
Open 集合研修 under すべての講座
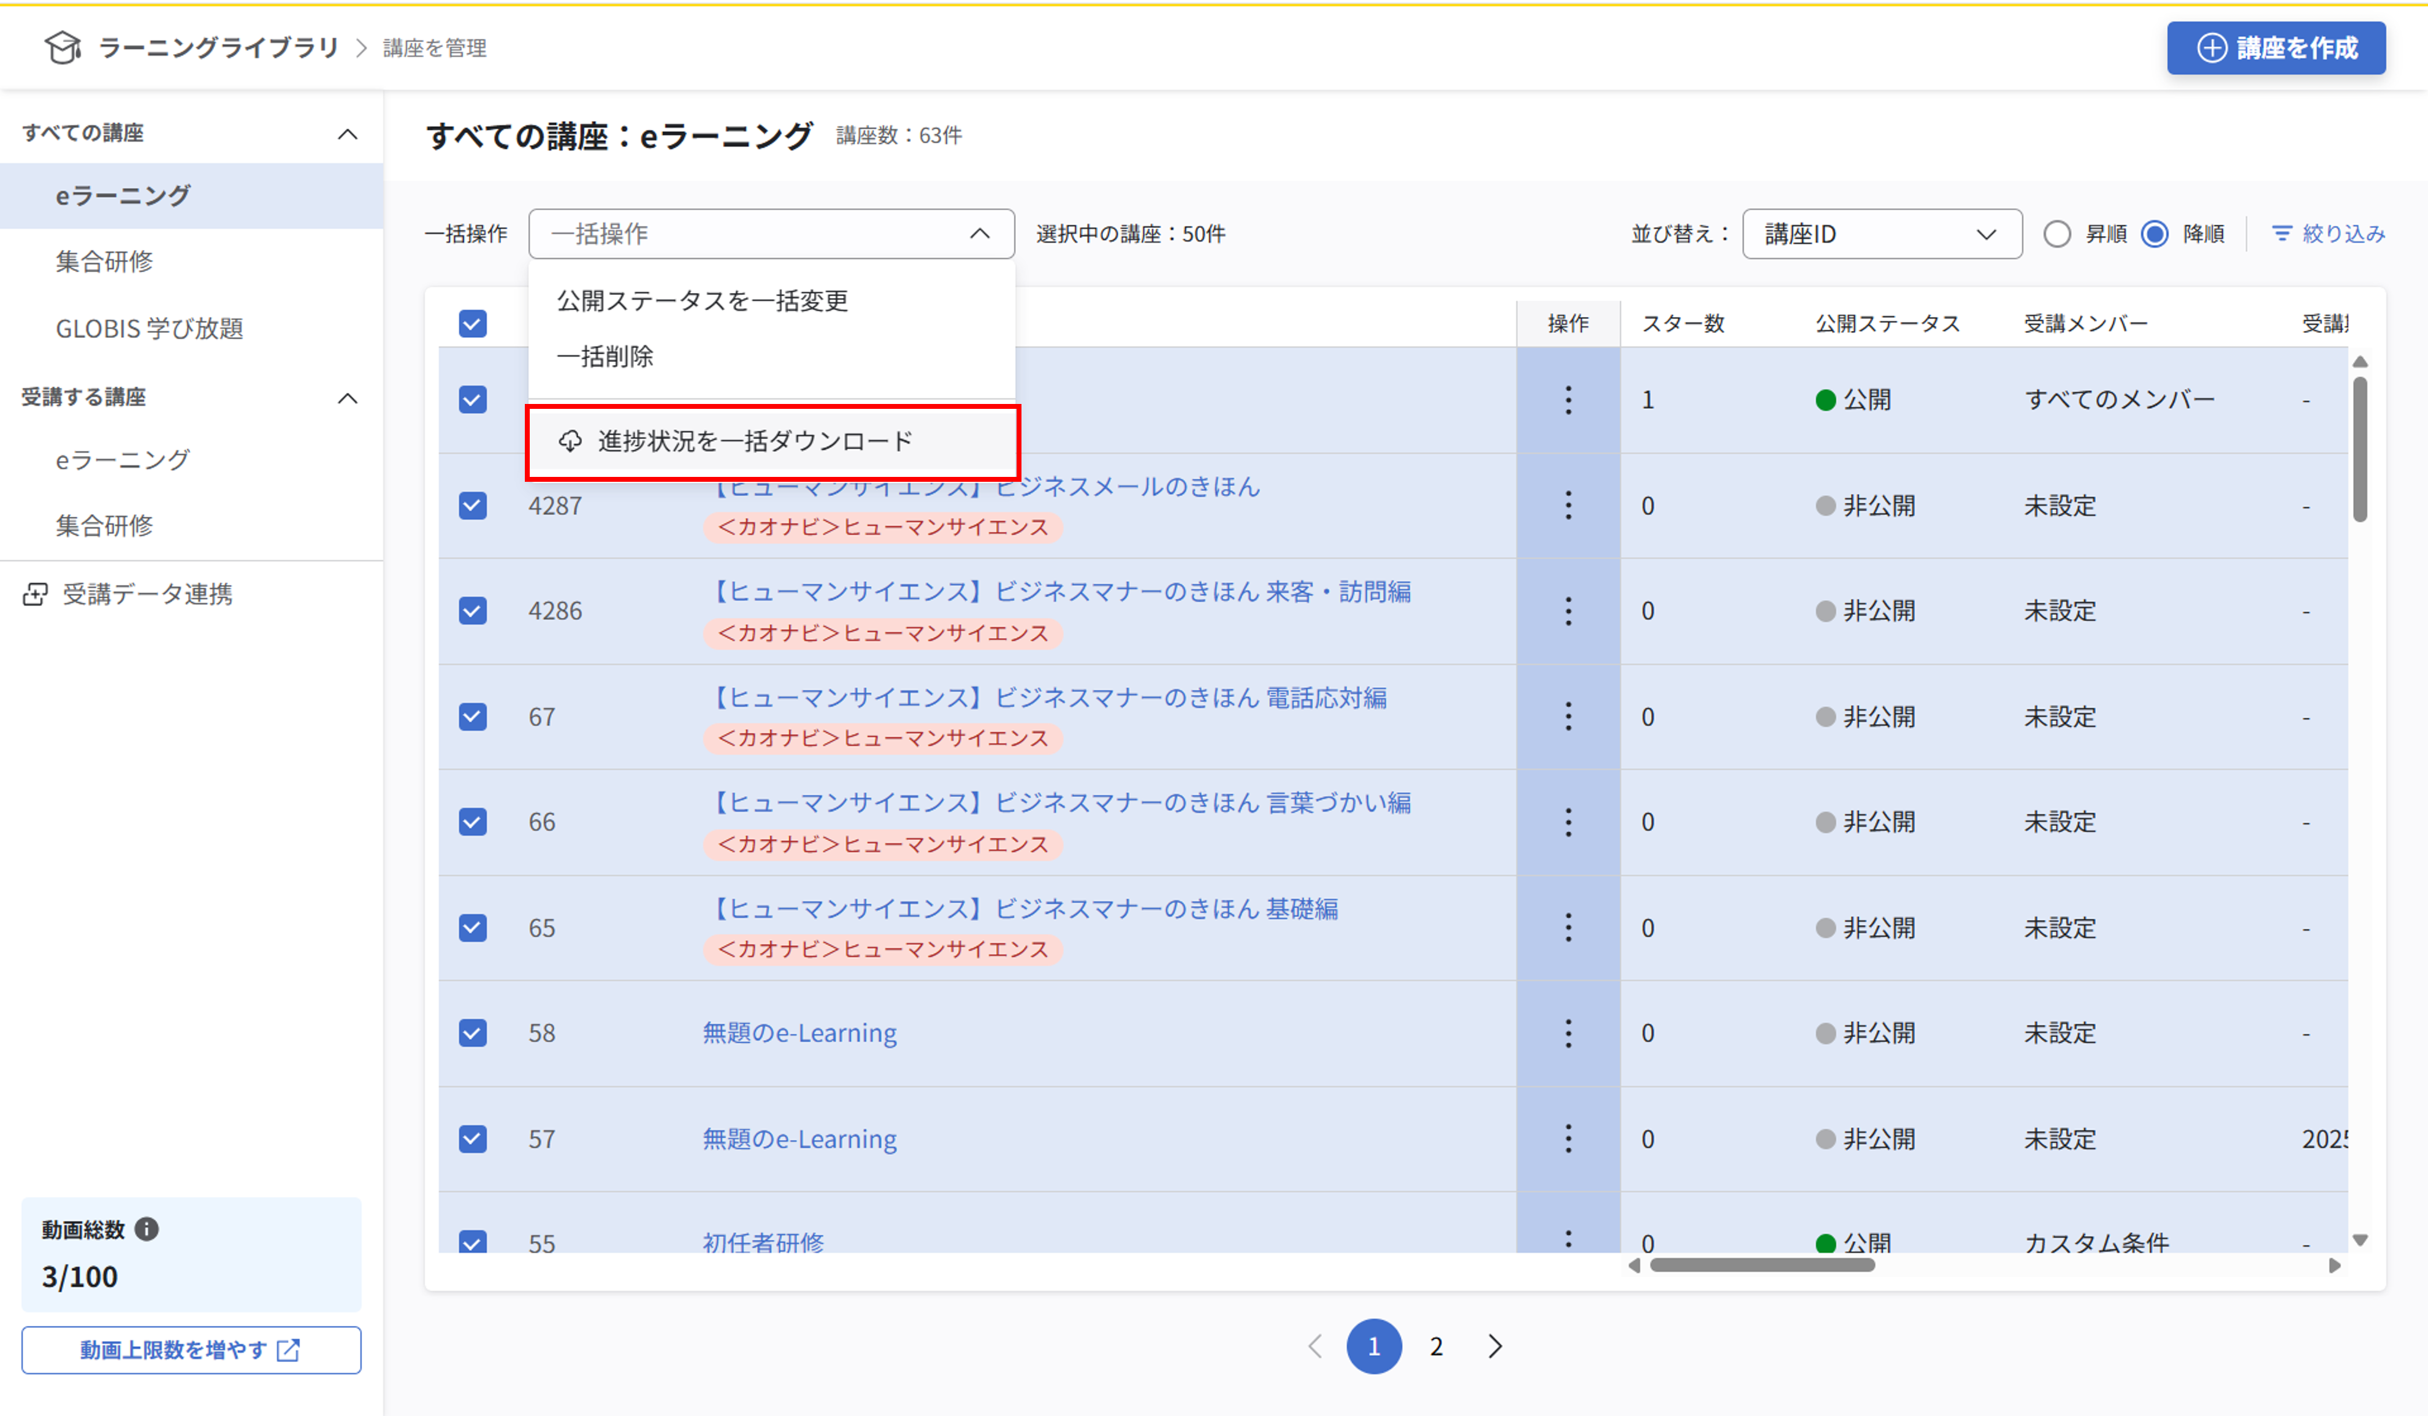tap(192, 261)
